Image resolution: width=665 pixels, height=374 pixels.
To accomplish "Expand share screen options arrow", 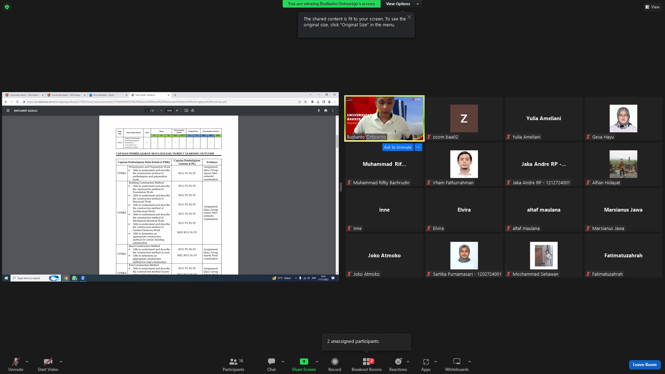I will [x=317, y=362].
